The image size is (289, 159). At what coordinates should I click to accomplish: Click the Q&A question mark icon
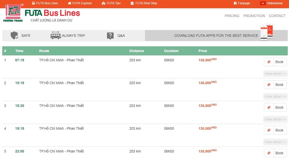point(110,36)
